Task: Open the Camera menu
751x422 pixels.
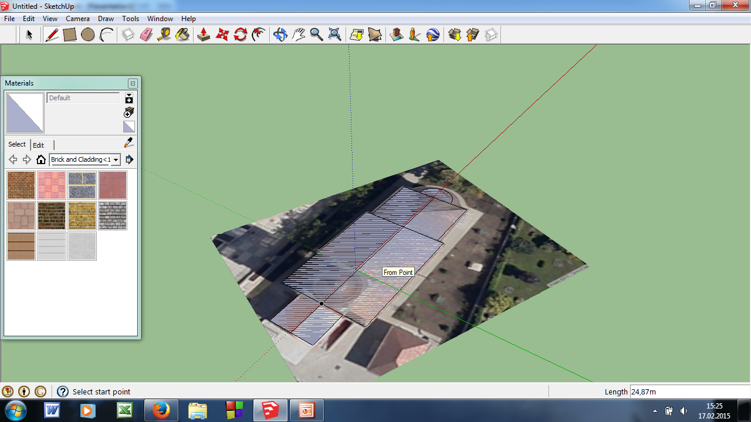Action: 77,19
